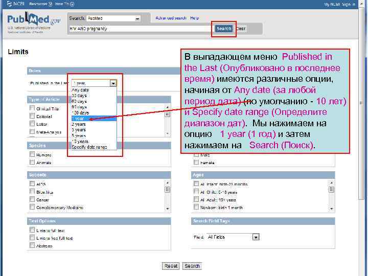
Task: Select 3 years option
Action: (x=94, y=130)
